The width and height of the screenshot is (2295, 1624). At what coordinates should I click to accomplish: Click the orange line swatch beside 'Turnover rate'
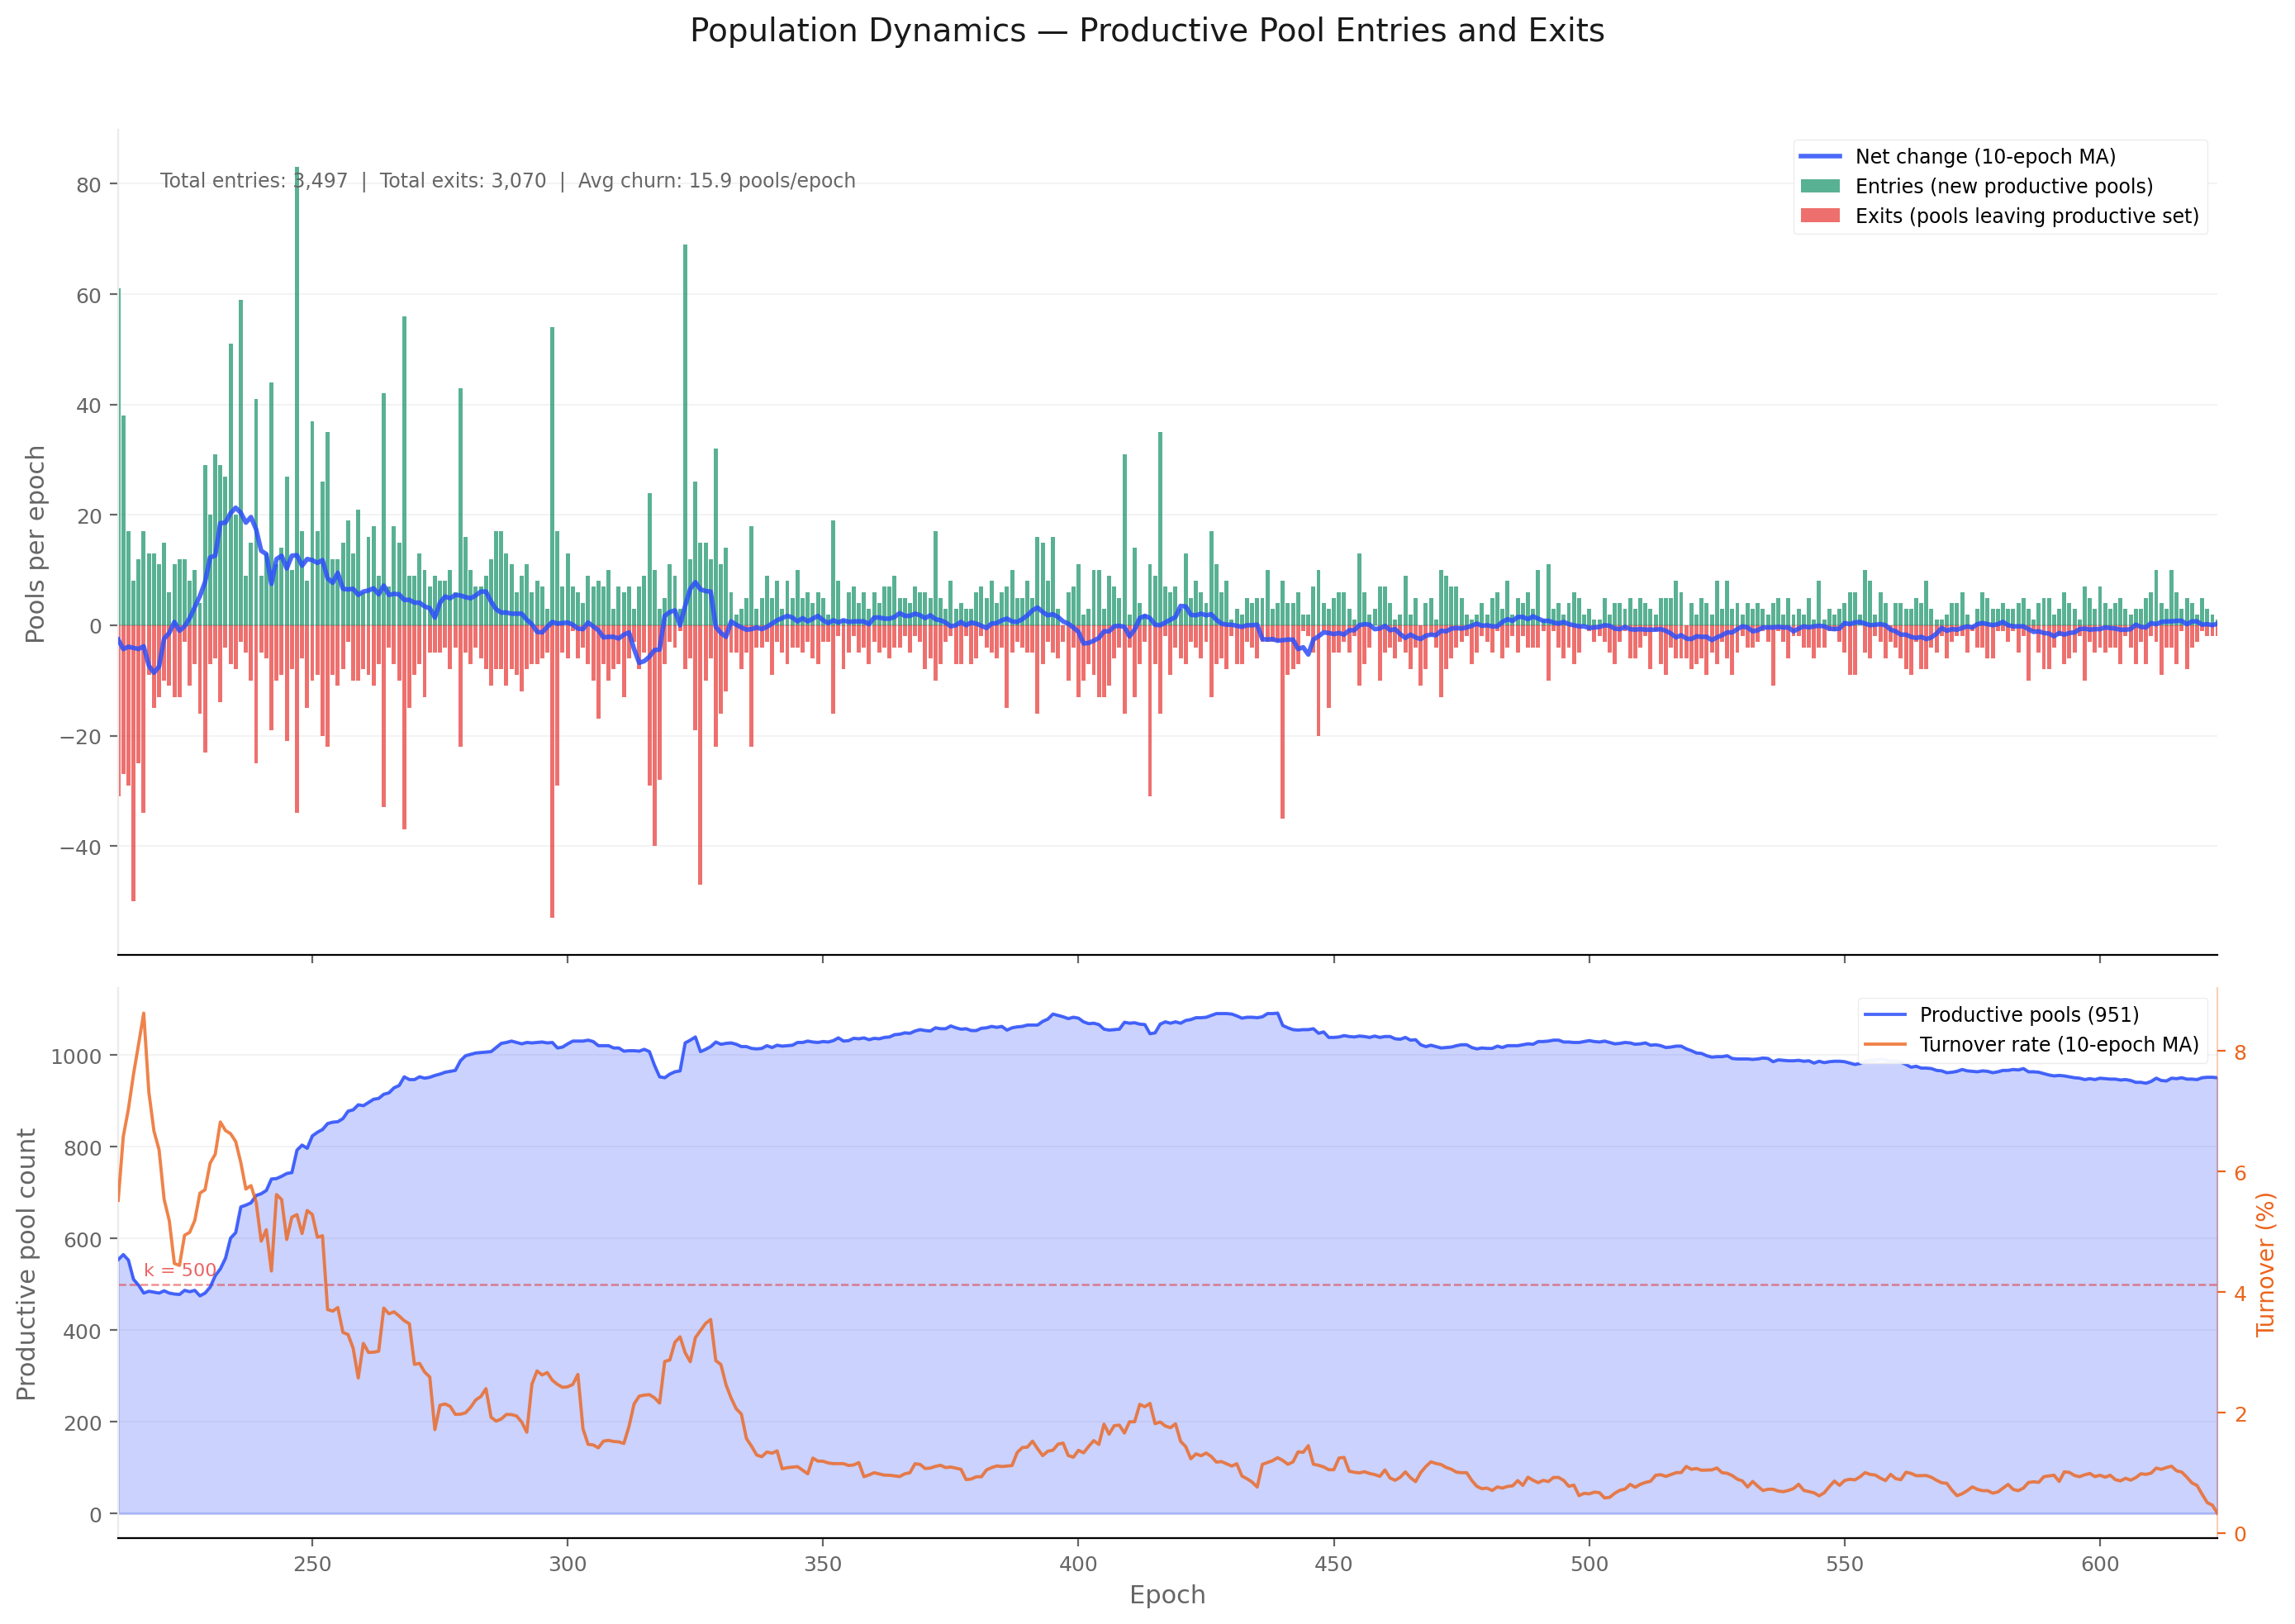[1885, 1045]
